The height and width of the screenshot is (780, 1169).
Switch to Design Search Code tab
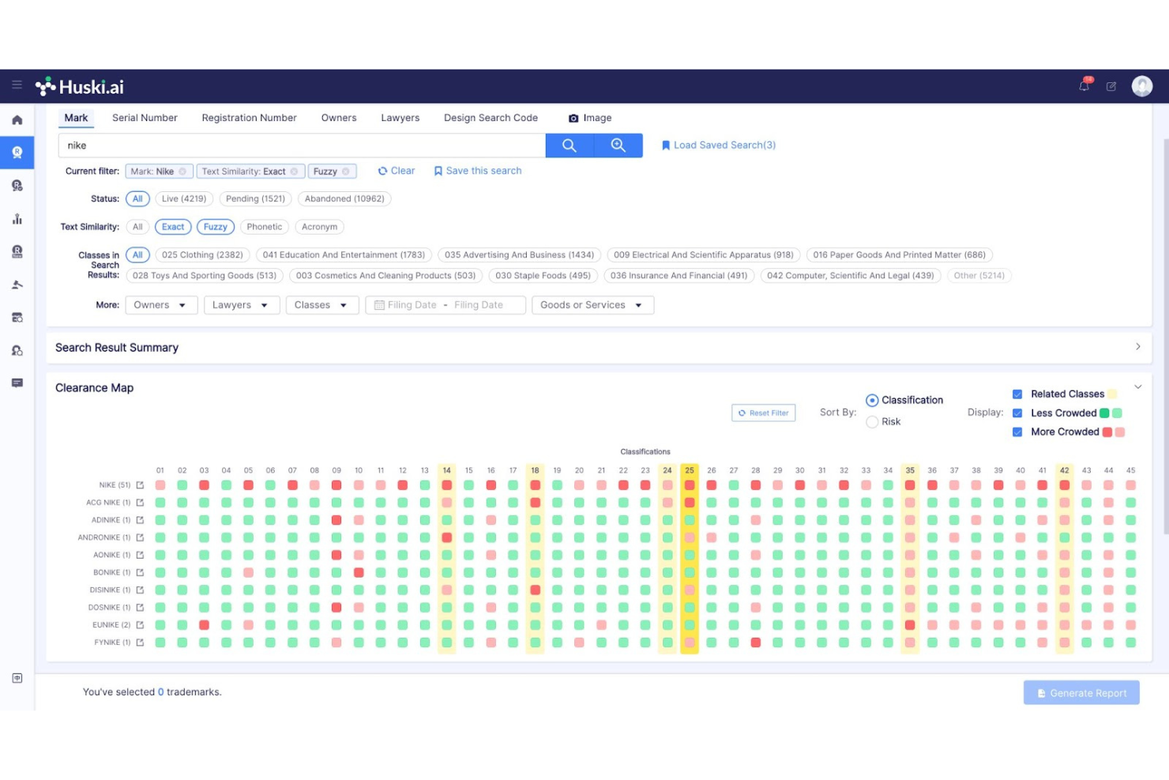tap(491, 118)
